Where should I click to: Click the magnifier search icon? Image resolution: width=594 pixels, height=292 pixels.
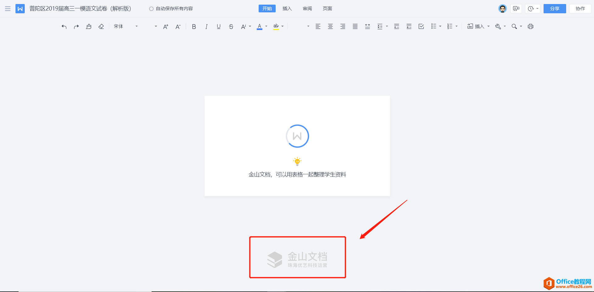coord(514,27)
